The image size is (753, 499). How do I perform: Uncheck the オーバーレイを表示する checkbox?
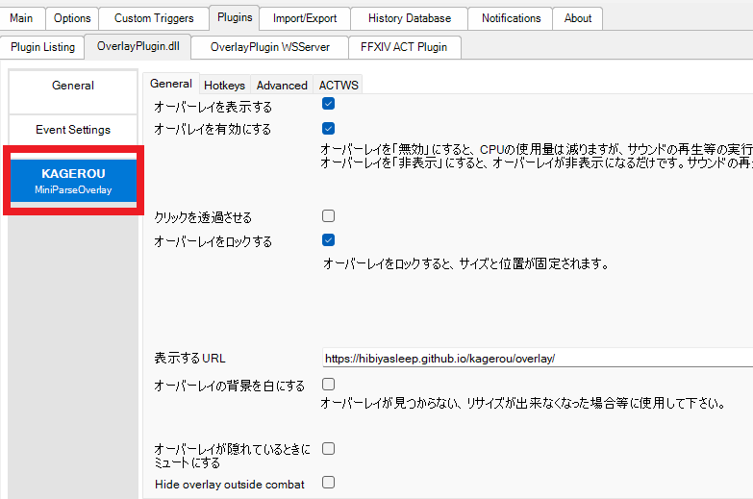point(328,104)
